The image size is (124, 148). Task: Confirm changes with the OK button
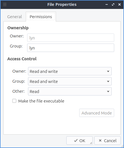point(79,140)
